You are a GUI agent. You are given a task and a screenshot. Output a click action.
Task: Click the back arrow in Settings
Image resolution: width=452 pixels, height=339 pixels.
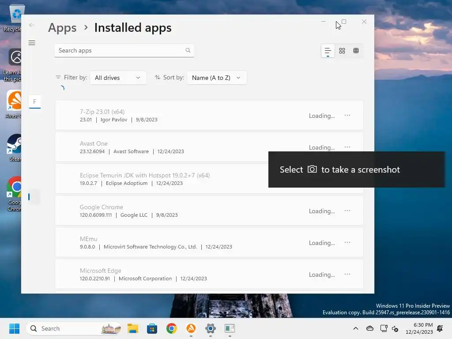(x=32, y=25)
